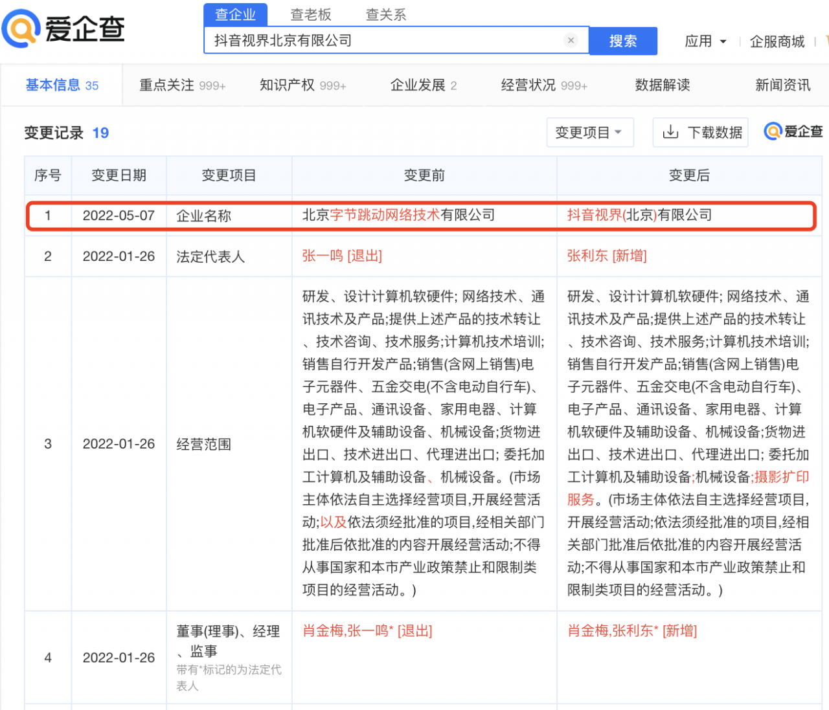Open the 企业发展 tab
This screenshot has height=710, width=829.
[x=417, y=85]
